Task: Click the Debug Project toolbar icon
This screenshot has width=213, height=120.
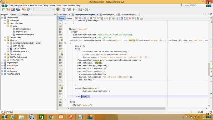Action: 80,10
